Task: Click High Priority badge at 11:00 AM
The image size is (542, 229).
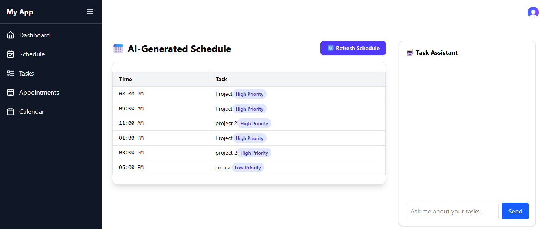Action: pyautogui.click(x=254, y=124)
